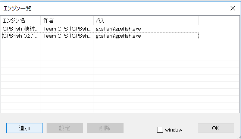
Task: Close the エンジン一覧 dialog
Action: pyautogui.click(x=233, y=8)
